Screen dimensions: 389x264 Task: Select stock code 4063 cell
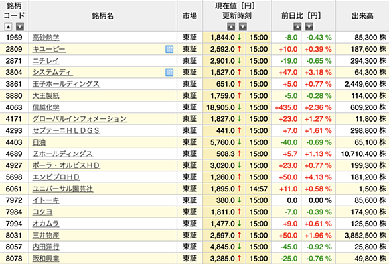pyautogui.click(x=14, y=107)
